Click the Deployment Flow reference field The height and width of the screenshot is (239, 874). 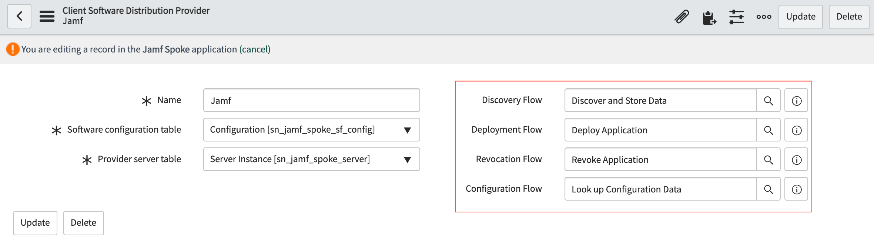tap(660, 130)
